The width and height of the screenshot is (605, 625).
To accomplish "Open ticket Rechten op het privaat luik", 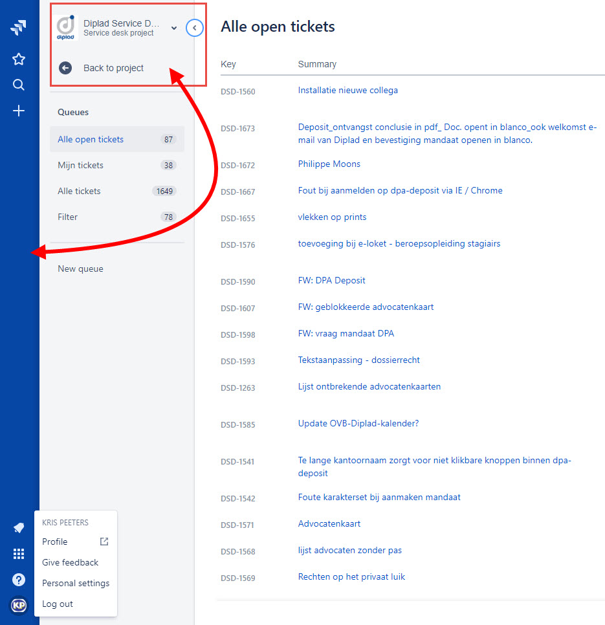I will [x=351, y=576].
